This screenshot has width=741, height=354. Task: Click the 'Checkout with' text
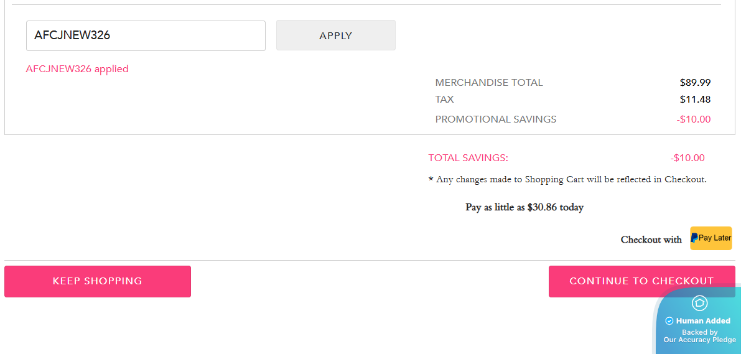click(x=651, y=240)
